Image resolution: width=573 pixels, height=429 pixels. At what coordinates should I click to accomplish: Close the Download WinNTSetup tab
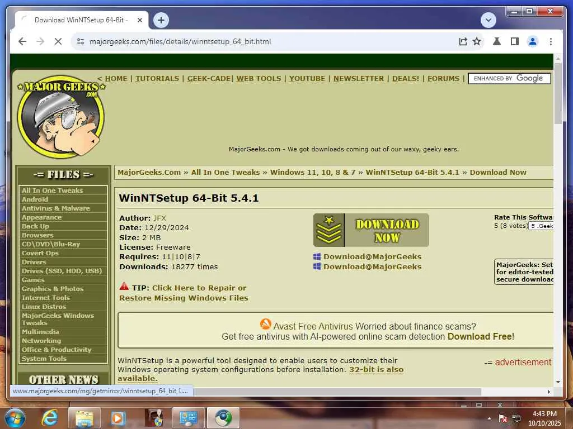[139, 20]
